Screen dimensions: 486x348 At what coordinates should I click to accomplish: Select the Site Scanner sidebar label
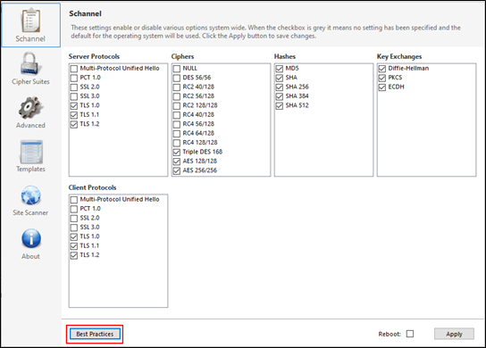30,212
